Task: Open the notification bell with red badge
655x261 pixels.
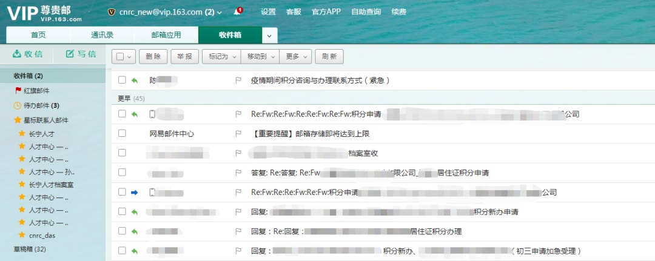Action: (238, 12)
